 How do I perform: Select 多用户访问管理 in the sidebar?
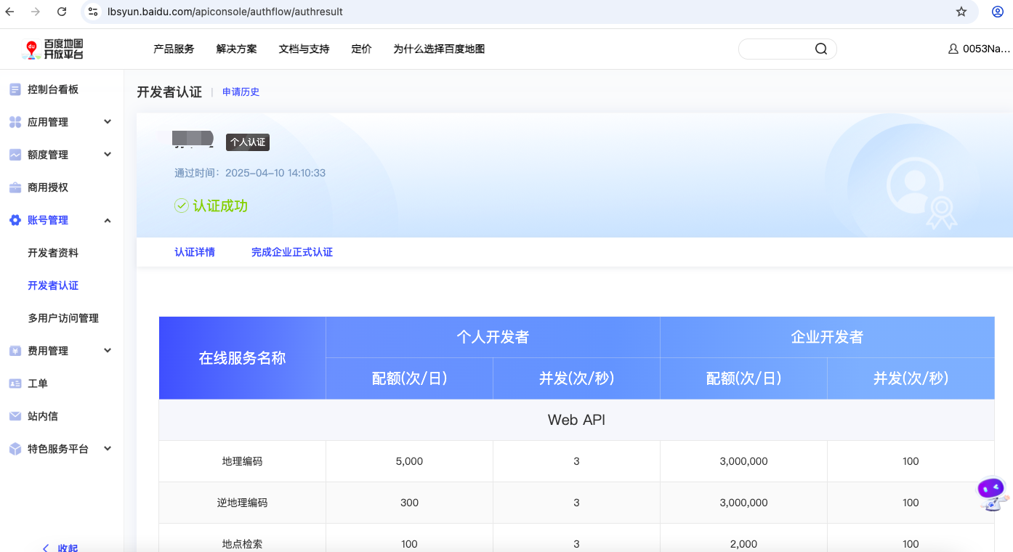click(63, 318)
